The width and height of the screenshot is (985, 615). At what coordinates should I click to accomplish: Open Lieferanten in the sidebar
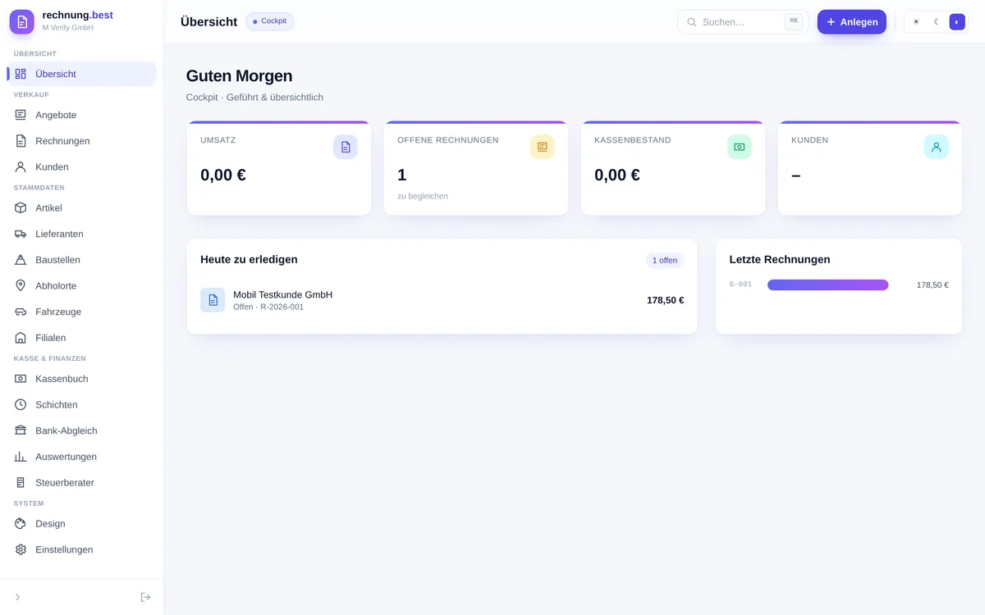pyautogui.click(x=82, y=234)
